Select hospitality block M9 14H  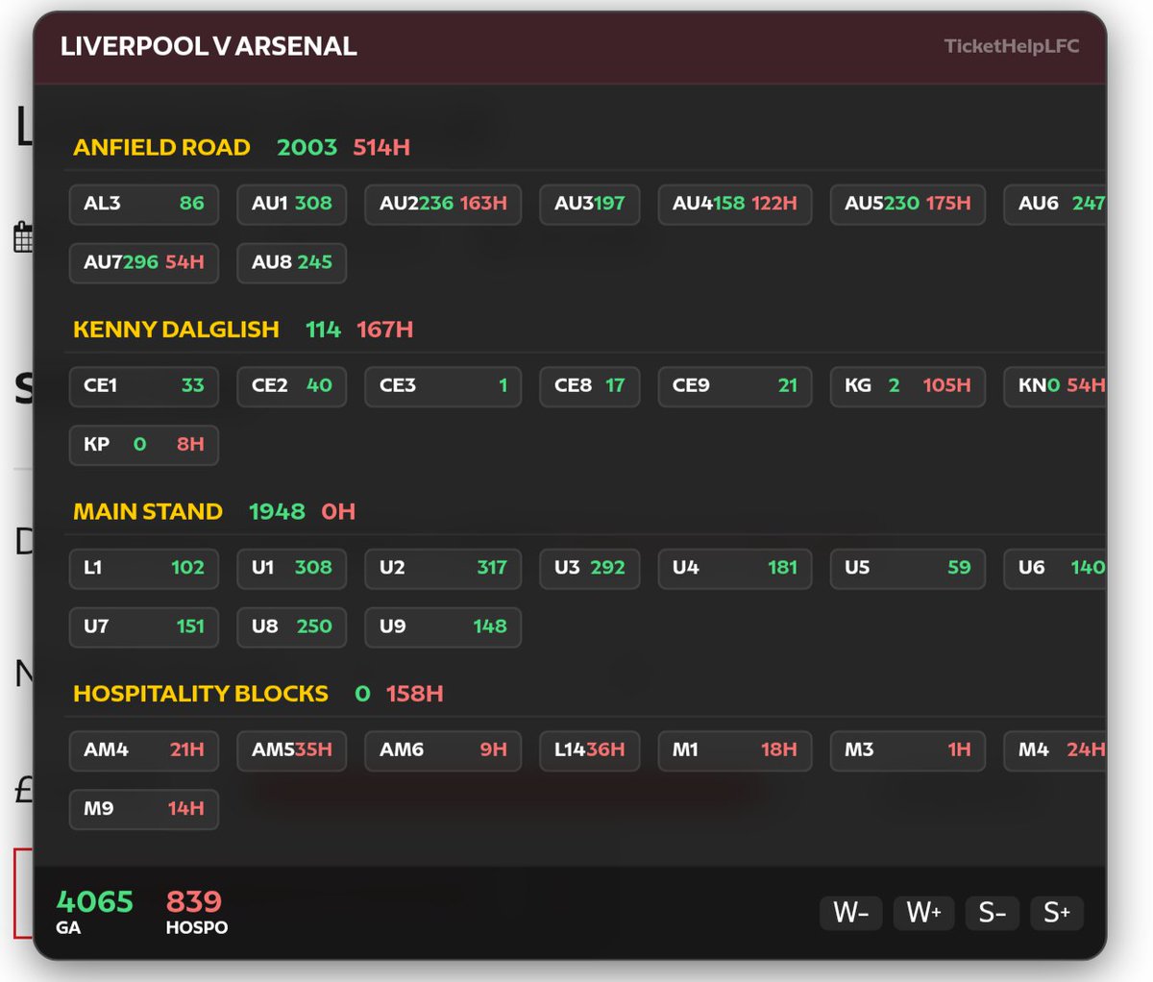144,809
